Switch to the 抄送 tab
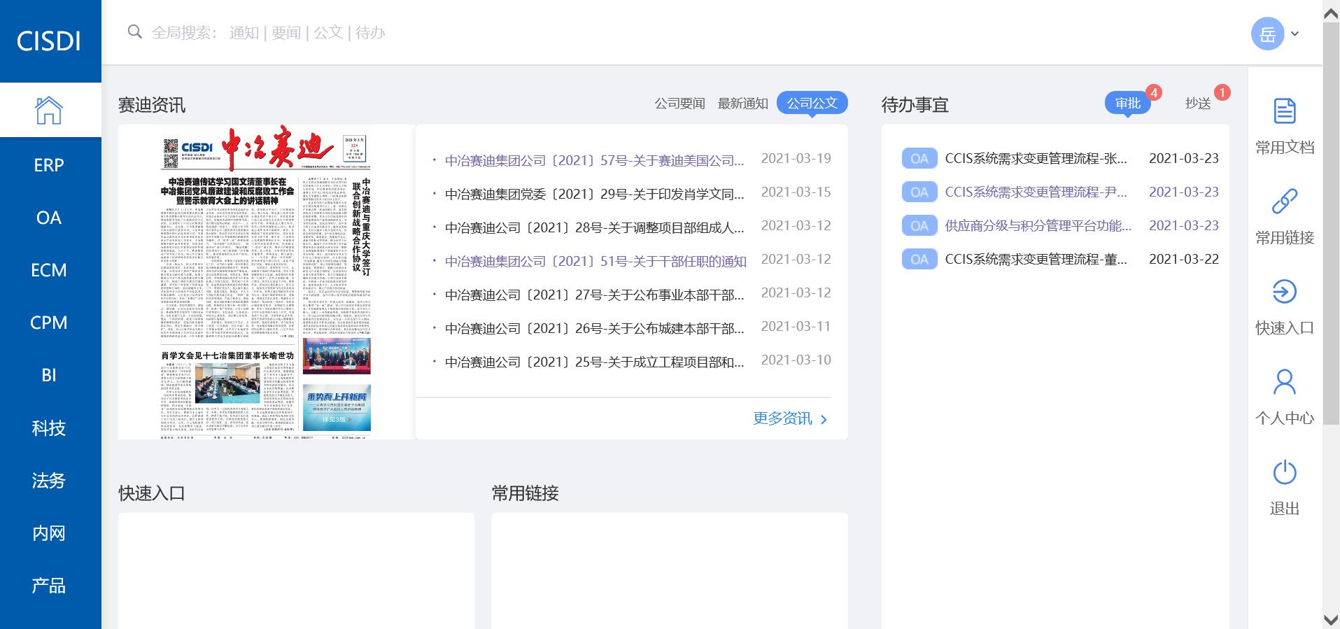 [x=1198, y=104]
